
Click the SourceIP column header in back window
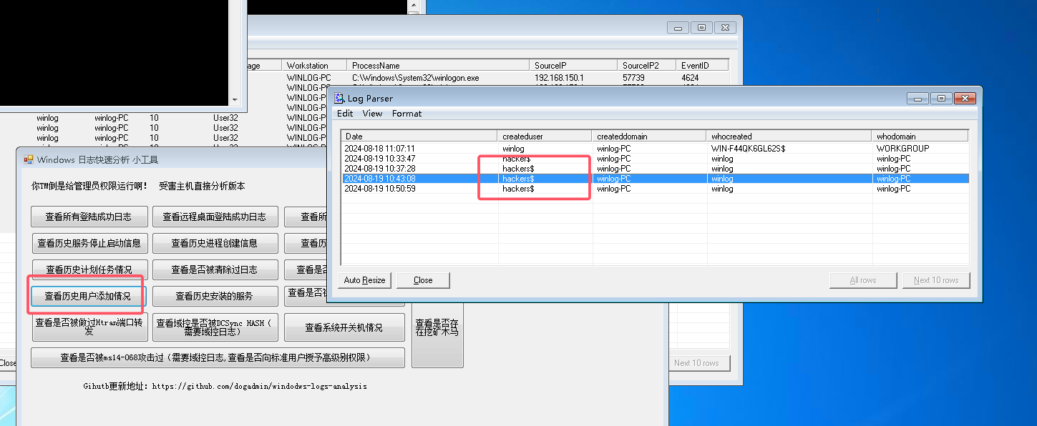coord(574,66)
